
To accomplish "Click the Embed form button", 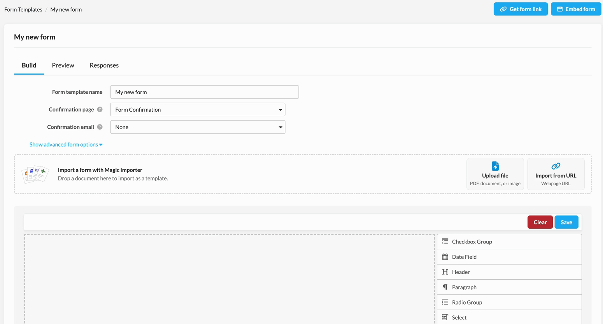I will click(x=576, y=9).
